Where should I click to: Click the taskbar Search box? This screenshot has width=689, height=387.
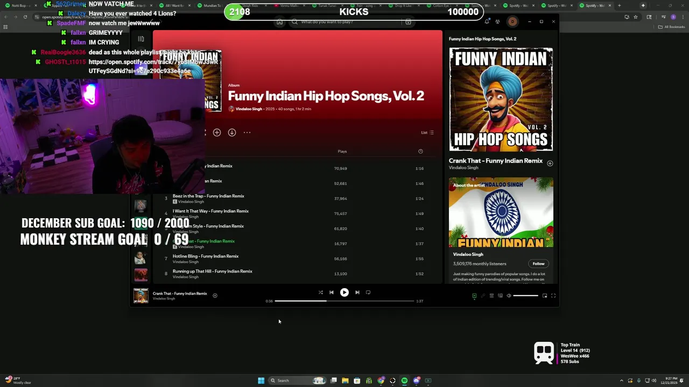click(x=298, y=381)
